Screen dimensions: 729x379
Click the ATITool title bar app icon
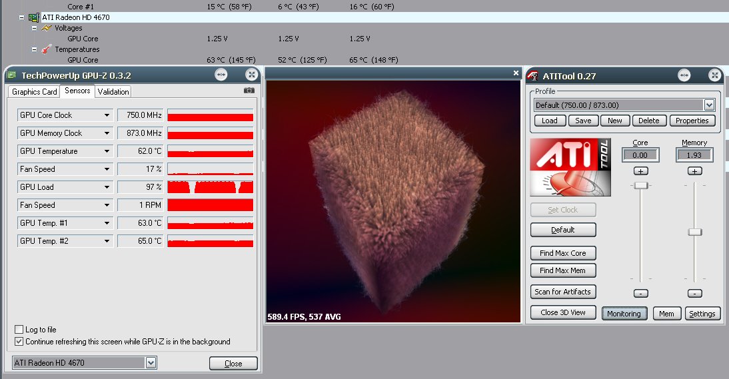coord(533,76)
